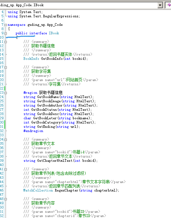171x218 pixels.
Task: Click the param comment 网站首页
Action: tap(74, 80)
